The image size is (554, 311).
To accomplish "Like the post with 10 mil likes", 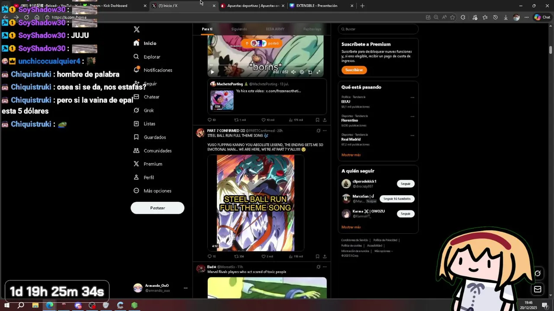I will pyautogui.click(x=268, y=120).
